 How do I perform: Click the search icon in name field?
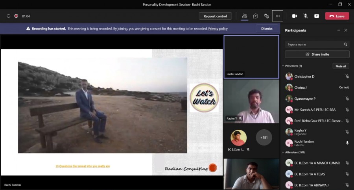tap(345, 45)
